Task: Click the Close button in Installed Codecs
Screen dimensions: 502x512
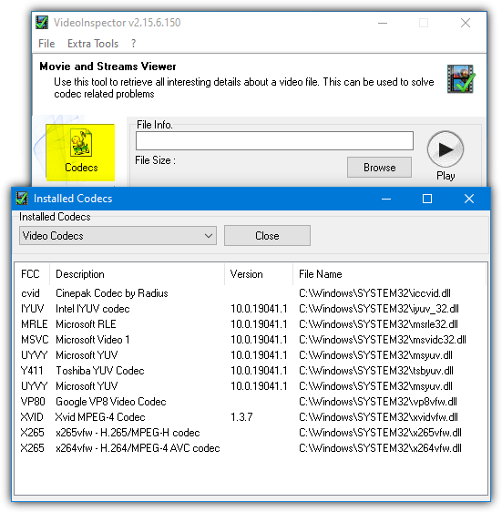Action: click(267, 235)
